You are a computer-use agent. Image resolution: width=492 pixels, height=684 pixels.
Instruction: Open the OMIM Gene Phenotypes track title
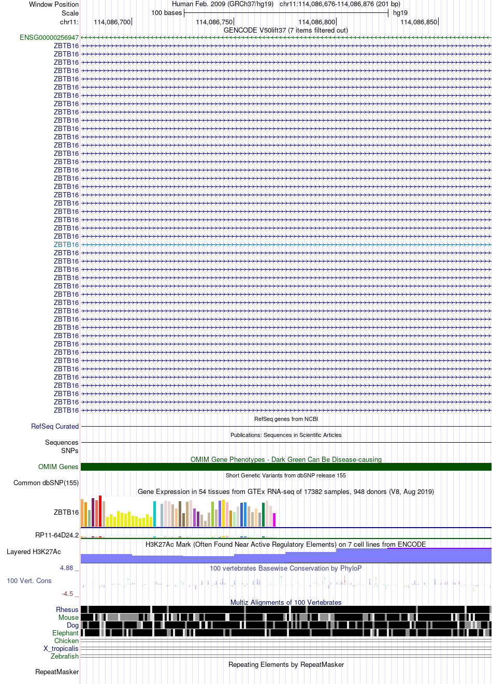pyautogui.click(x=286, y=459)
